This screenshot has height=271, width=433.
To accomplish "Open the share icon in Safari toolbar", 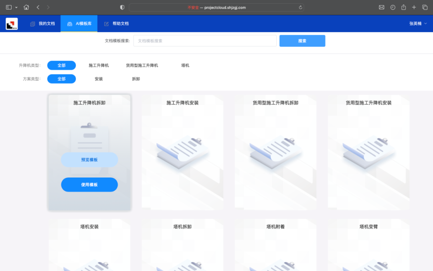I will click(403, 7).
